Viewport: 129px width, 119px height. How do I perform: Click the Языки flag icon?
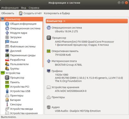click(7, 42)
